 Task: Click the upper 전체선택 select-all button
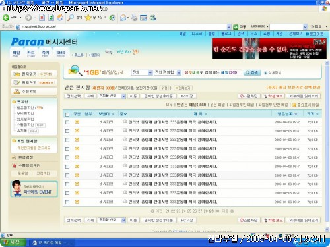[x=74, y=96]
